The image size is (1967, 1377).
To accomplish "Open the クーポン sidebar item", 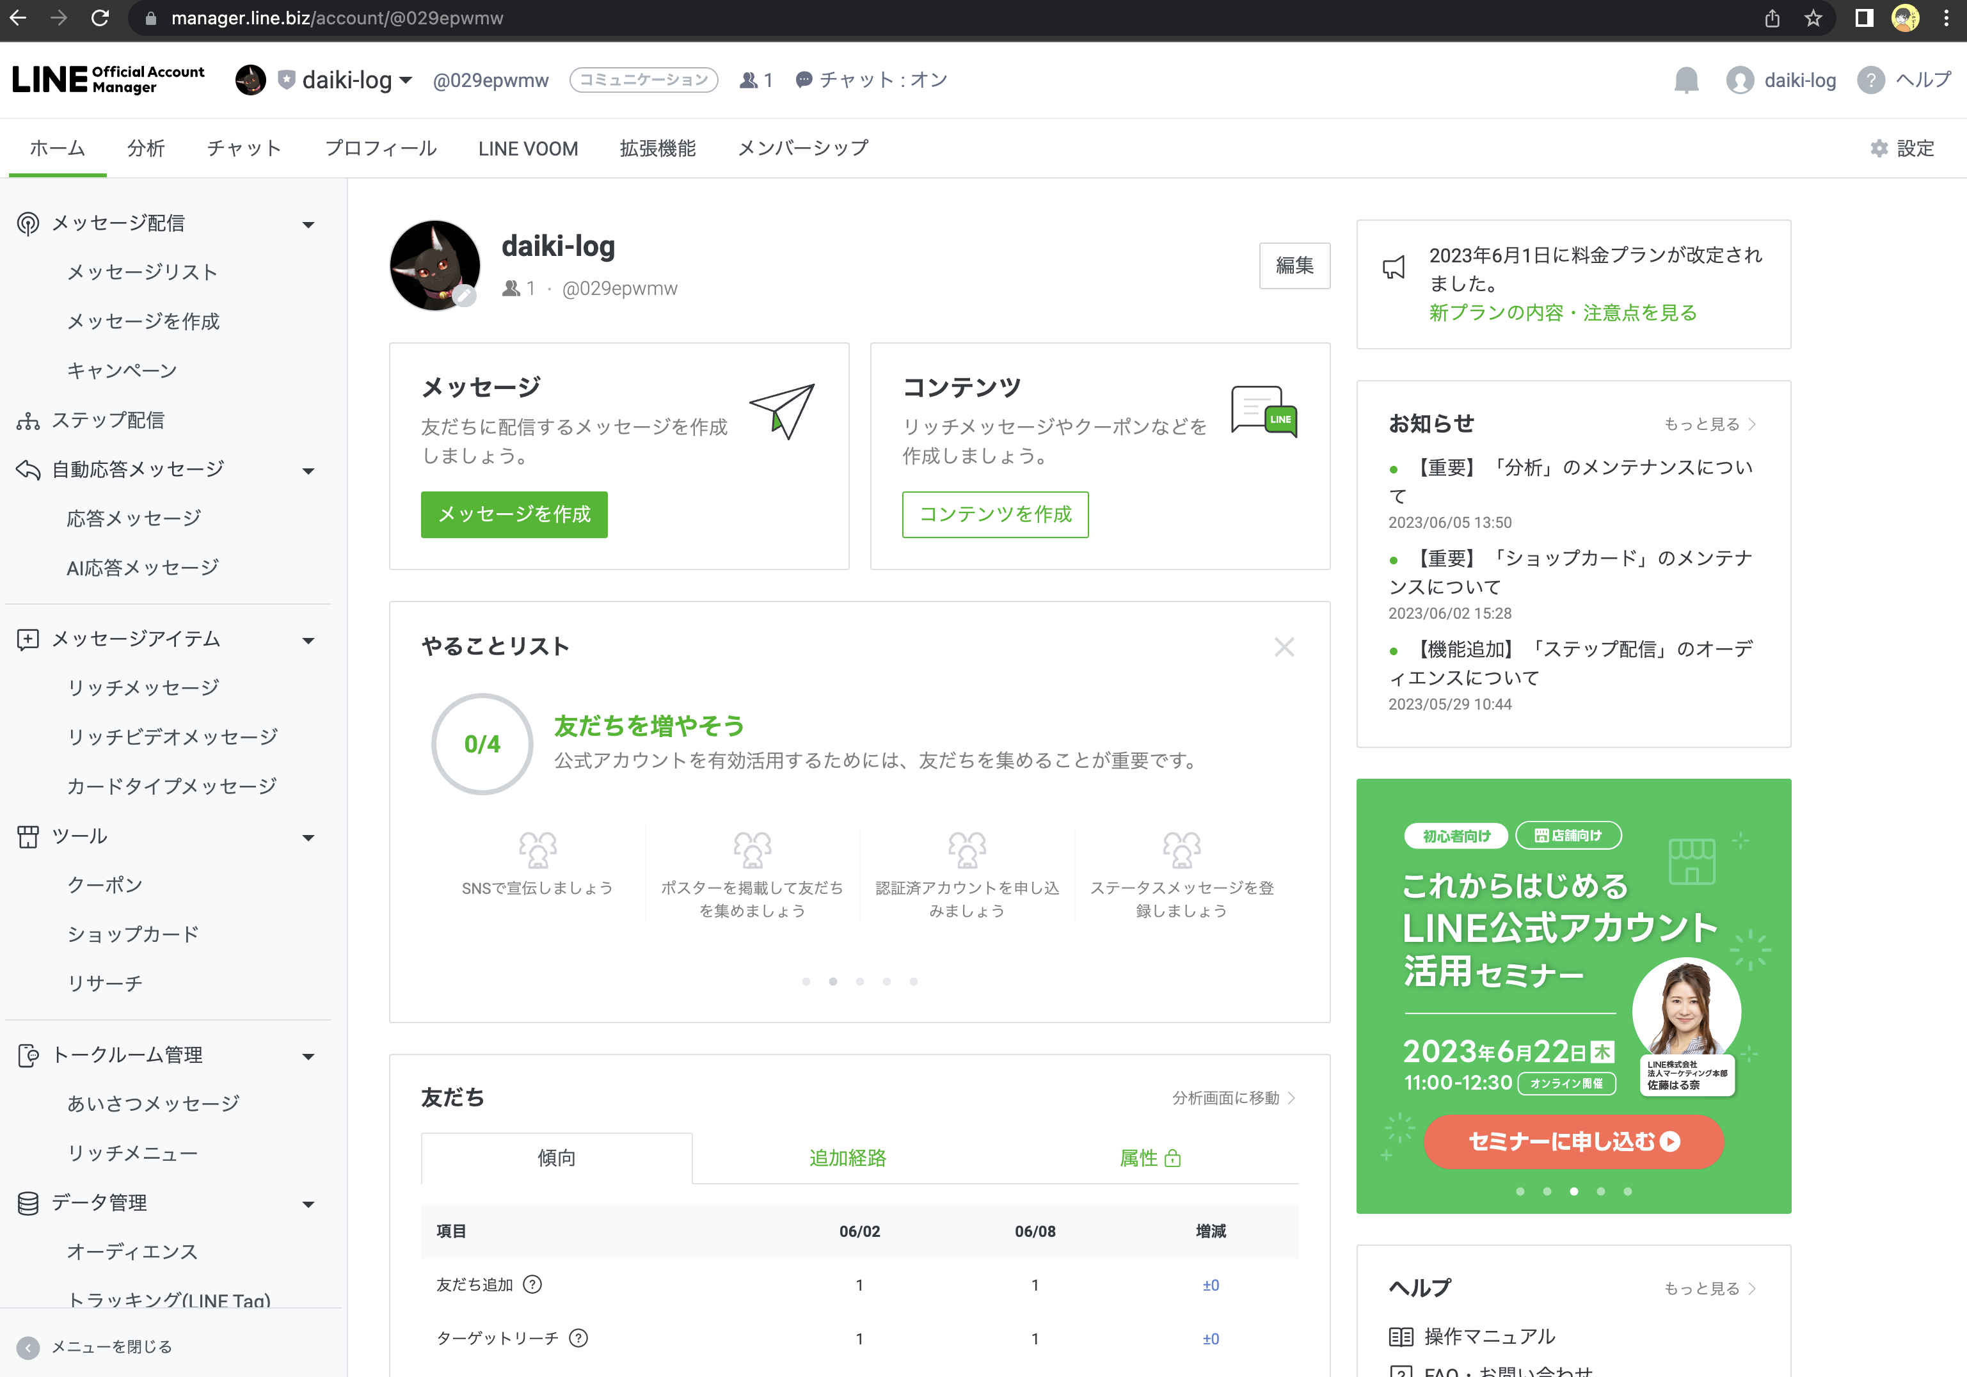I will coord(104,885).
